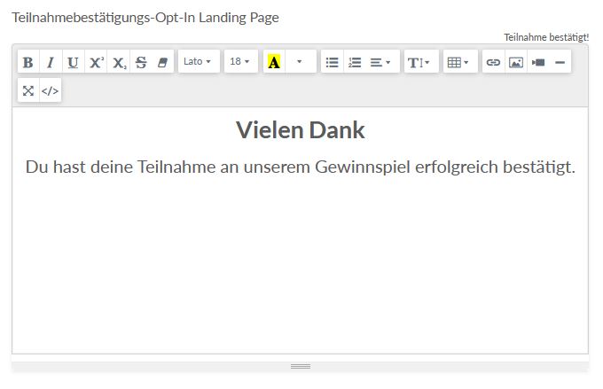Insert a video
This screenshot has height=389, width=603.
[538, 62]
